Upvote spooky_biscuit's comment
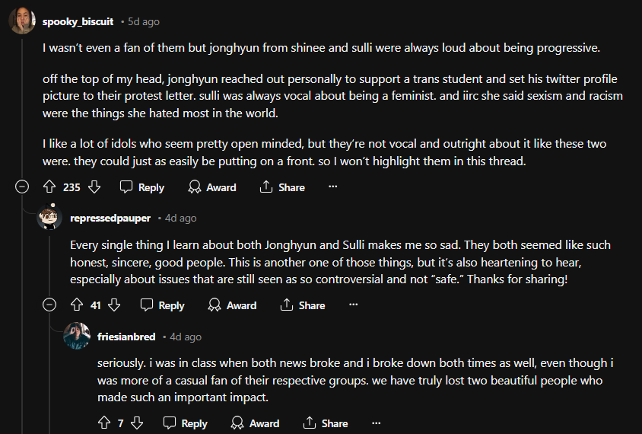Viewport: 642px width, 434px height. point(49,187)
